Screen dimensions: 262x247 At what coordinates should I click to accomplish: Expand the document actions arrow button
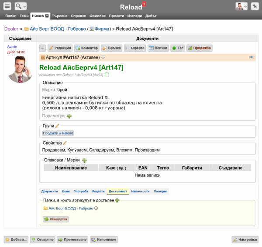42,48
